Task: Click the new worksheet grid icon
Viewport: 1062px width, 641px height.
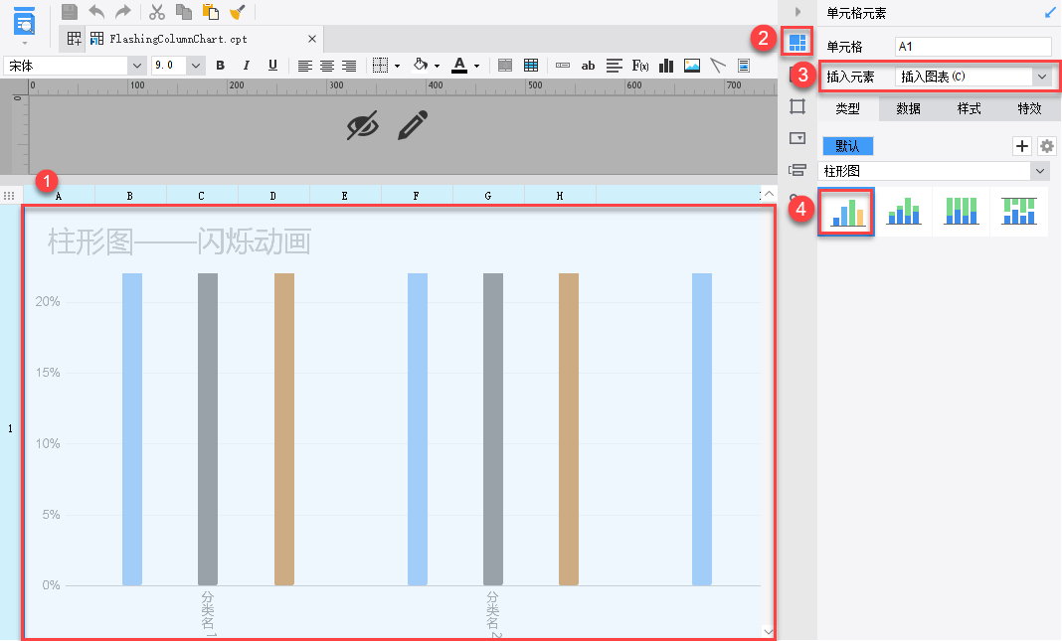Action: [x=74, y=39]
